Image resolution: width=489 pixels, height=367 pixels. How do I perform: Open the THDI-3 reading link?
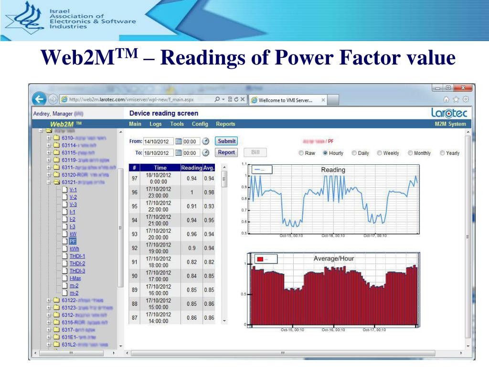tap(77, 270)
